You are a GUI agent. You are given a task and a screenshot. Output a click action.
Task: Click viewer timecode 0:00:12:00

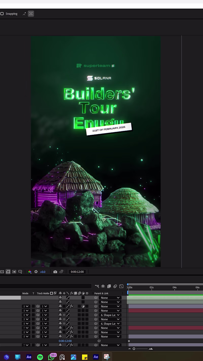tap(77, 272)
